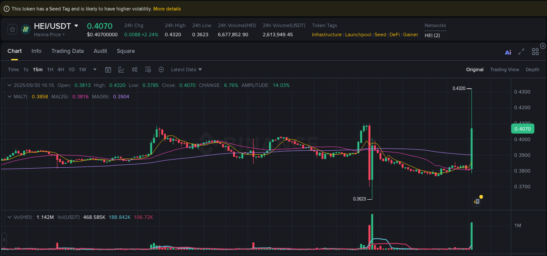Image resolution: width=547 pixels, height=256 pixels.
Task: Open the date range calendar icon
Action: 108,69
